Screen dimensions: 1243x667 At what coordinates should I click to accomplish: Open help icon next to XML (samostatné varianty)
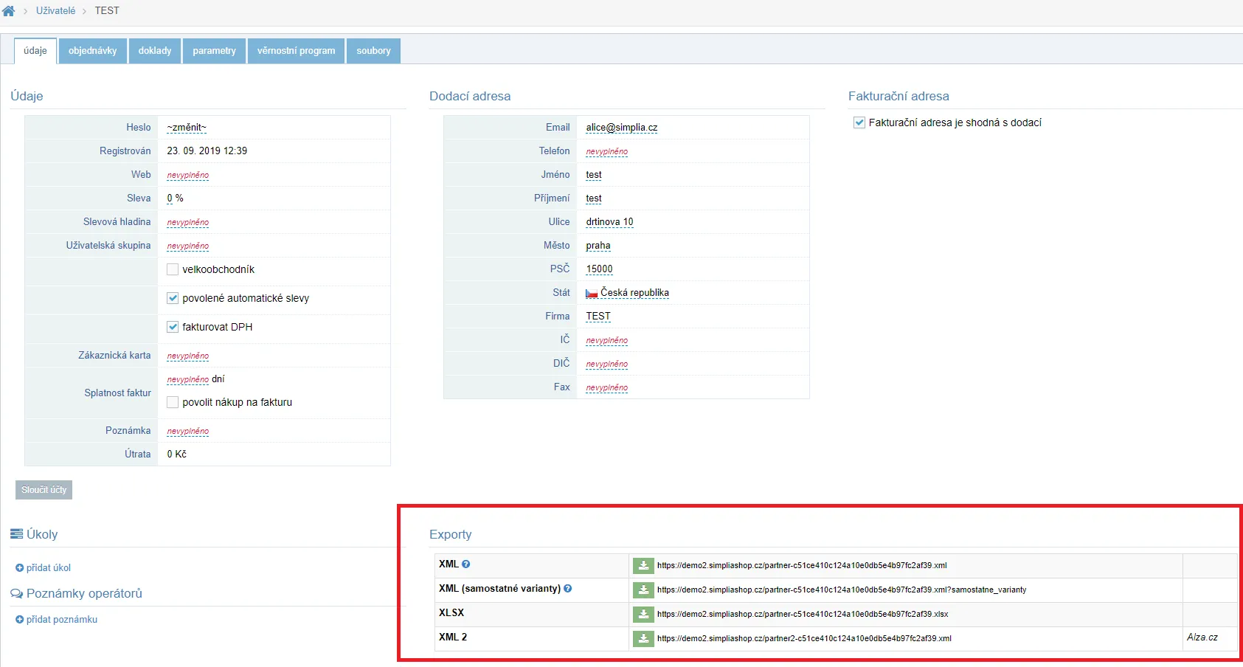568,589
